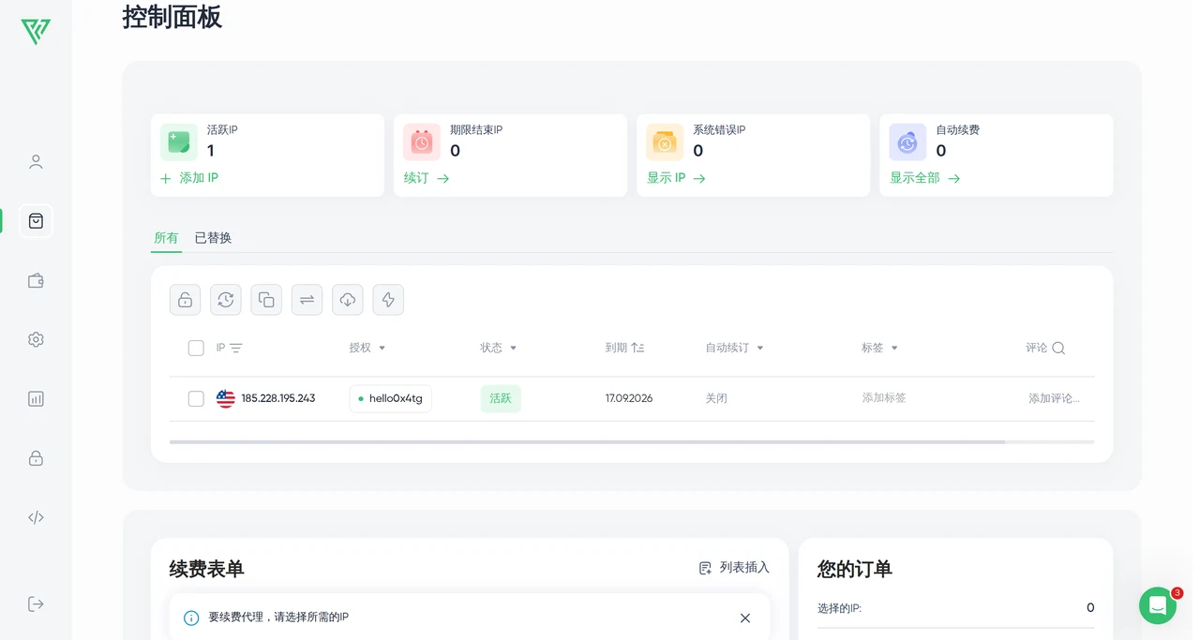
Task: Click the 评论 search magnifier icon
Action: pos(1058,348)
